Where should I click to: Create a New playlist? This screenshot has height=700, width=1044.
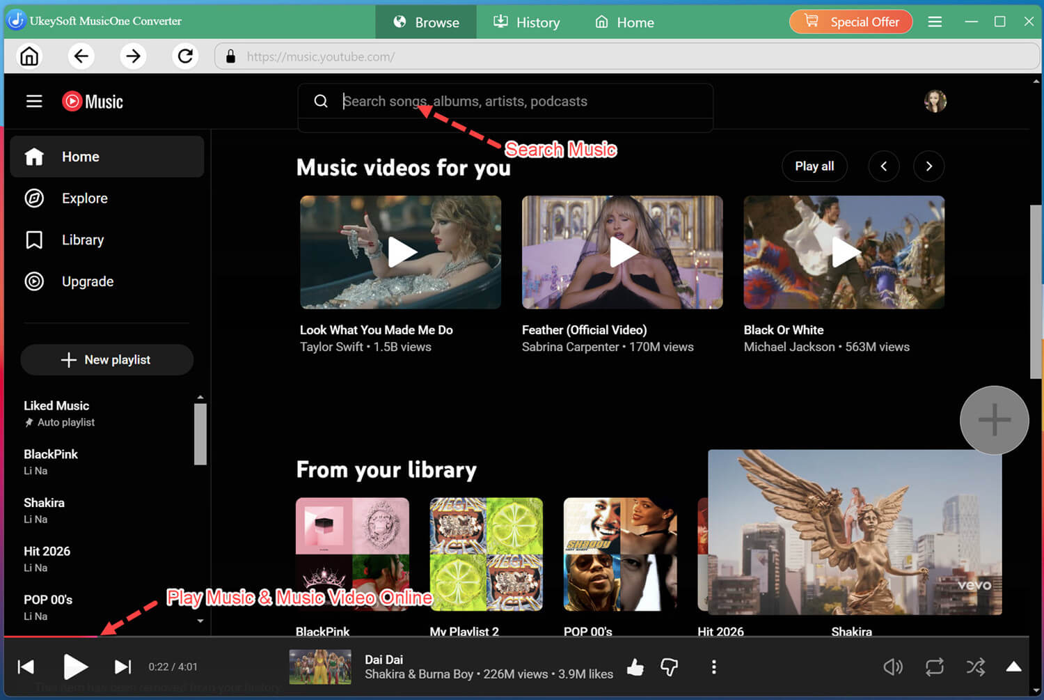click(x=106, y=359)
